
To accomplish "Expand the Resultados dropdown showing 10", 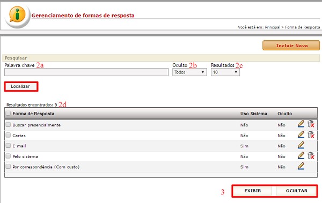I will tap(225, 72).
